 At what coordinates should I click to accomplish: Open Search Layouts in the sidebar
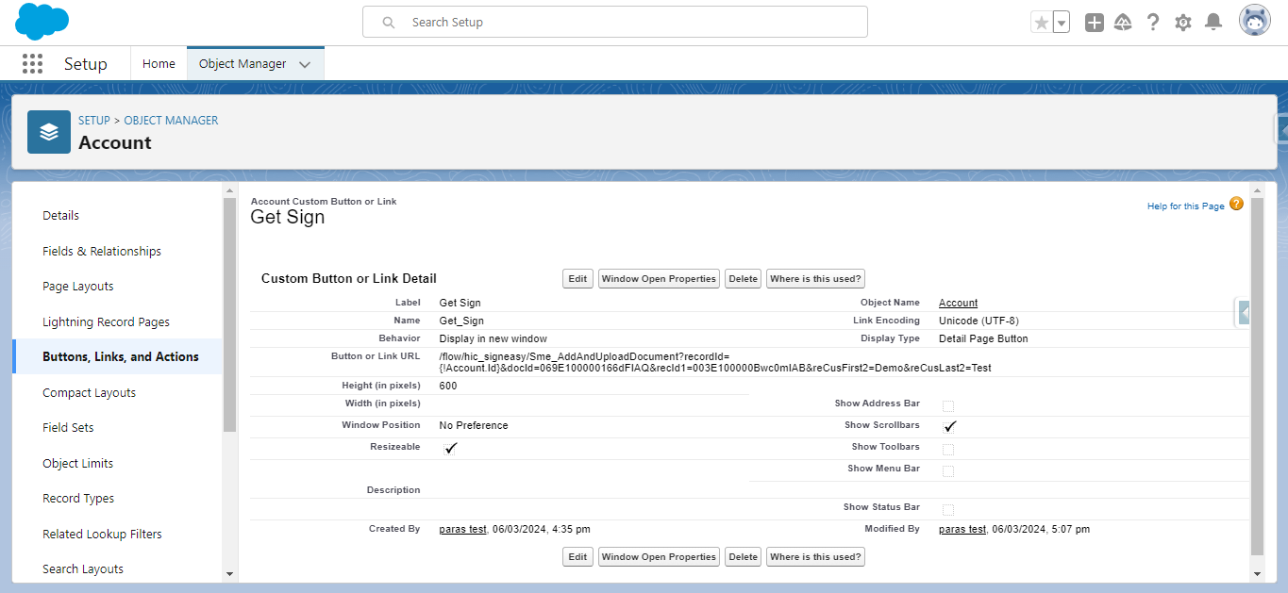pyautogui.click(x=83, y=569)
